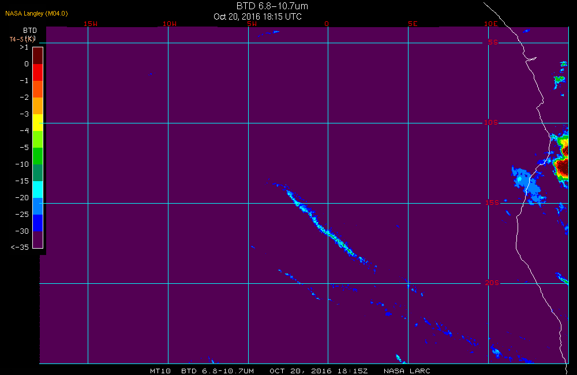Click the bright red colorbar segment below 0

38,72
